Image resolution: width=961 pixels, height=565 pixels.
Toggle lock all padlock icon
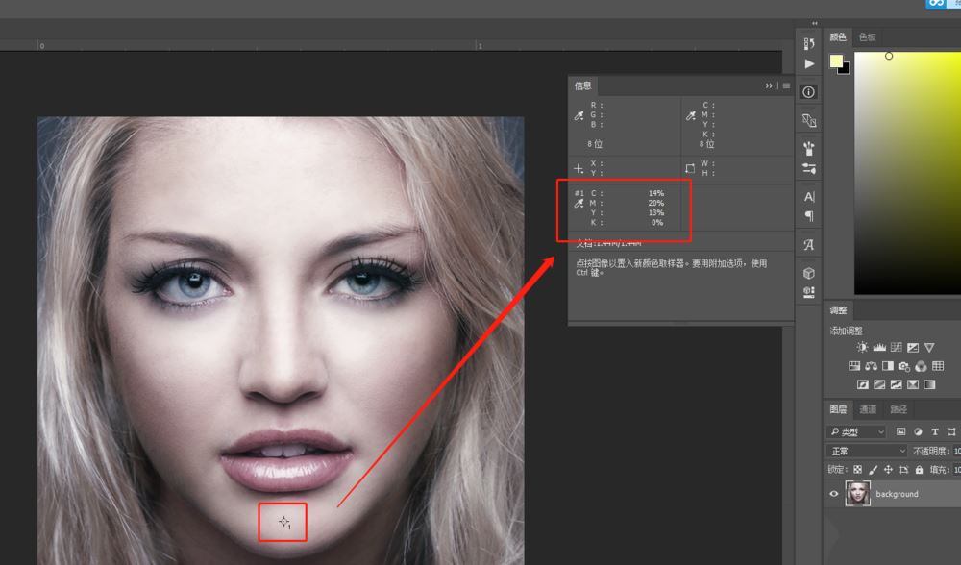919,470
